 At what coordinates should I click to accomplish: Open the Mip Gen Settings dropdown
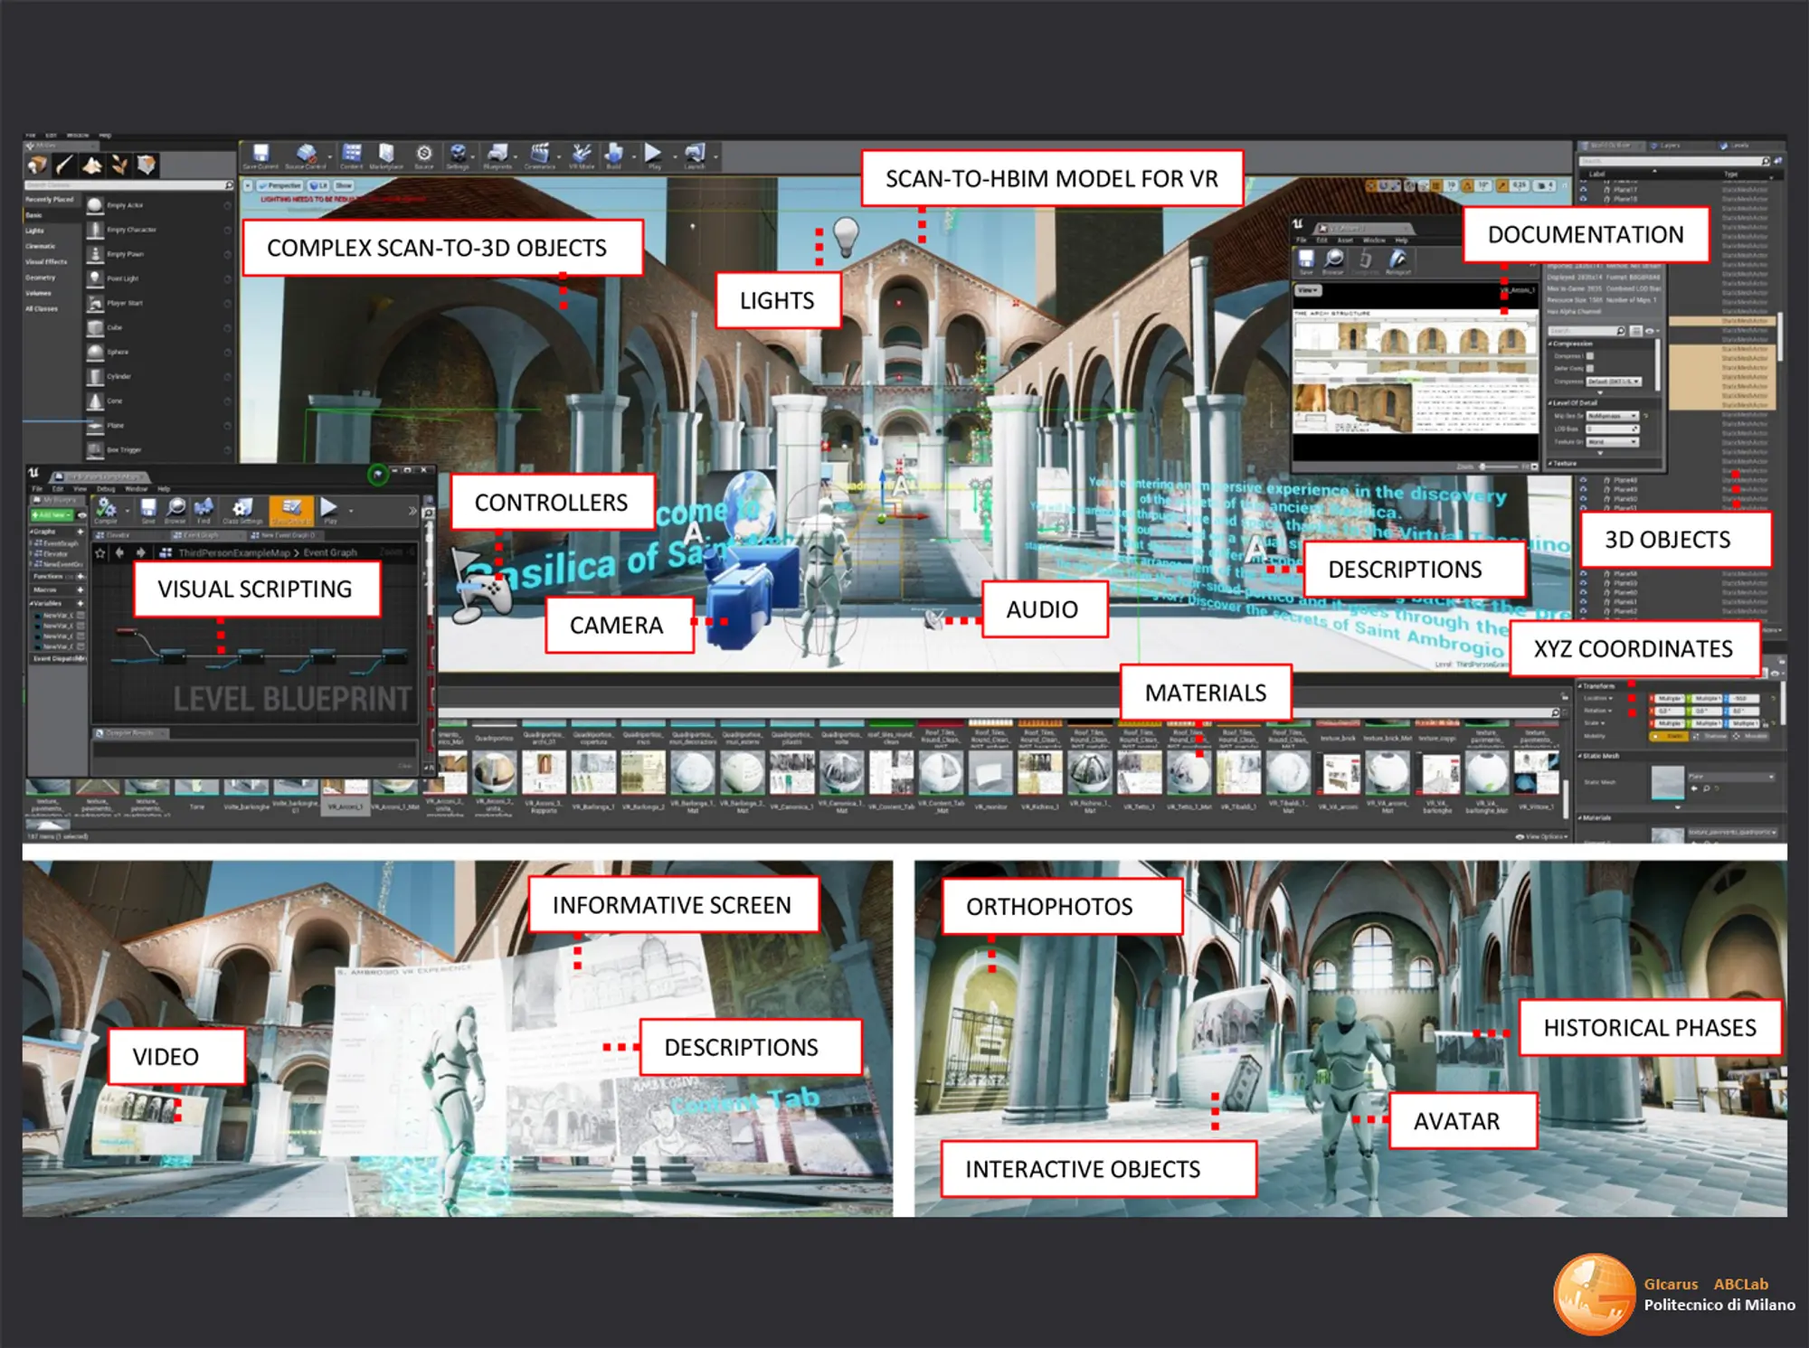[x=1613, y=416]
